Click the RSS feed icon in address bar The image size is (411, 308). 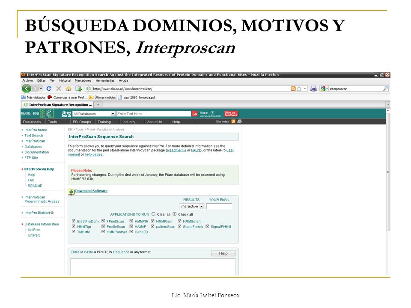pyautogui.click(x=293, y=89)
